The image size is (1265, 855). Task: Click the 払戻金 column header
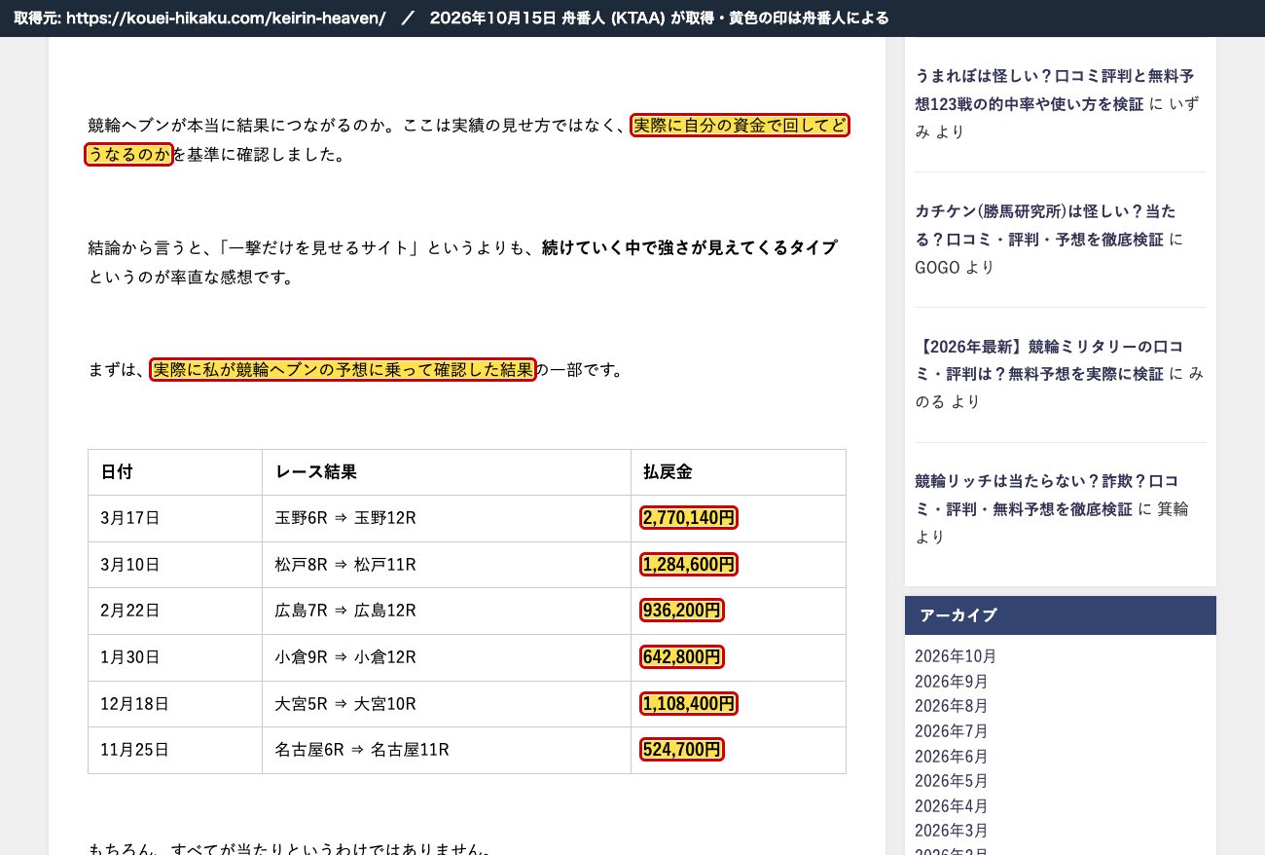click(x=739, y=472)
